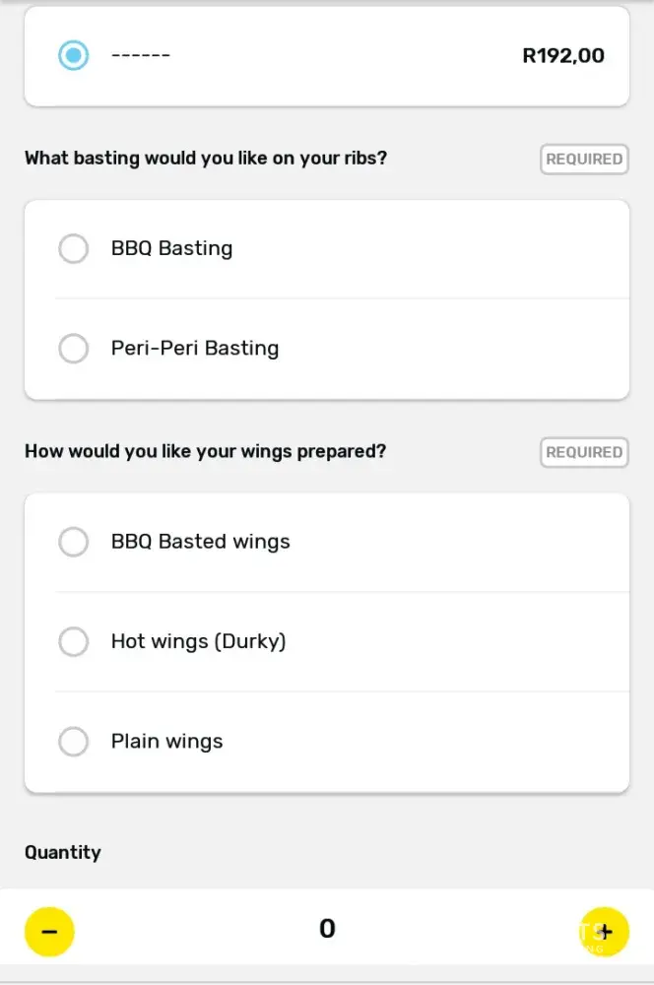Tap the "BBQ Basting" option label text
Image resolution: width=654 pixels, height=985 pixels.
pyautogui.click(x=171, y=248)
